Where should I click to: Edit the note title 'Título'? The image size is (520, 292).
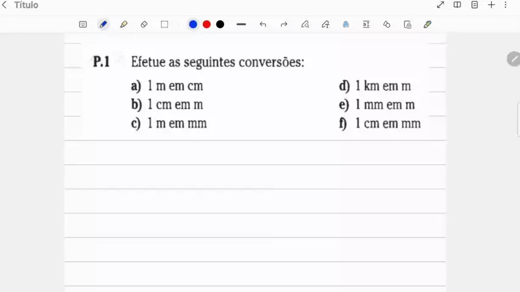click(26, 5)
